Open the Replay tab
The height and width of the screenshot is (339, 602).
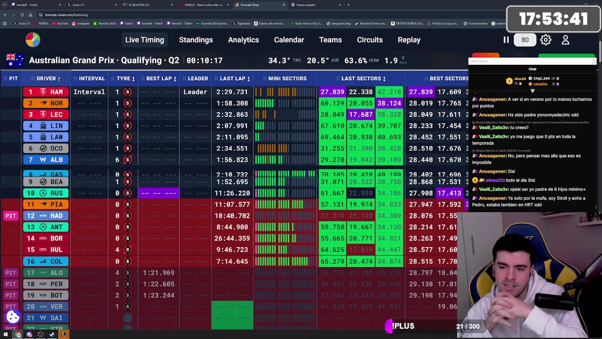(x=409, y=40)
